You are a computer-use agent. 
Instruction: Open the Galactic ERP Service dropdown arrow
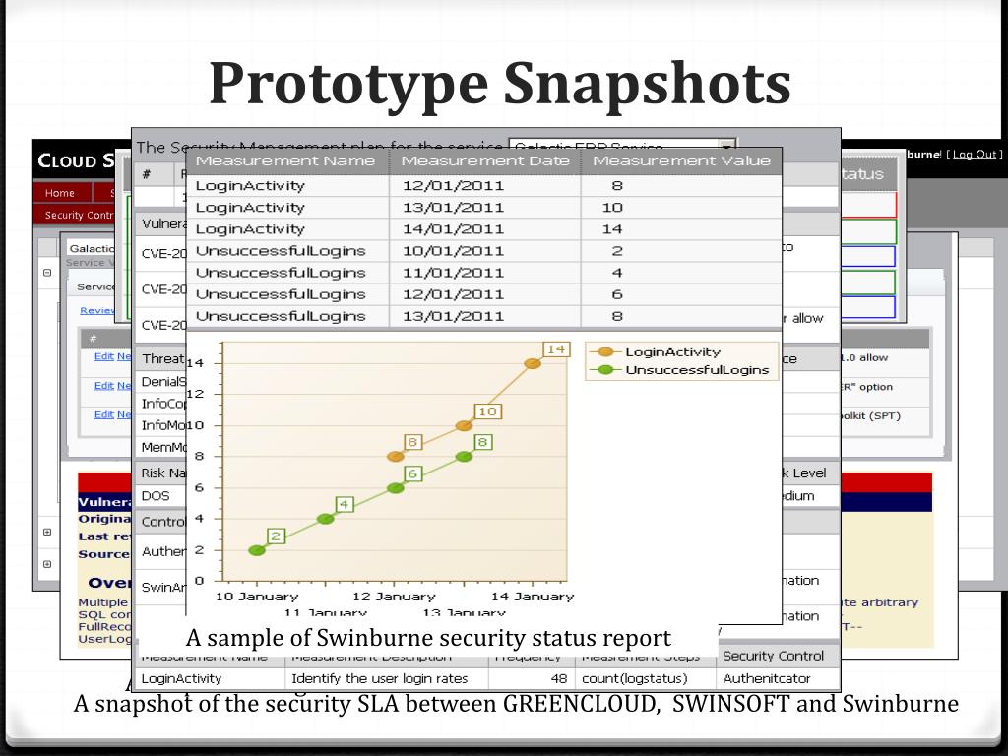tap(727, 145)
